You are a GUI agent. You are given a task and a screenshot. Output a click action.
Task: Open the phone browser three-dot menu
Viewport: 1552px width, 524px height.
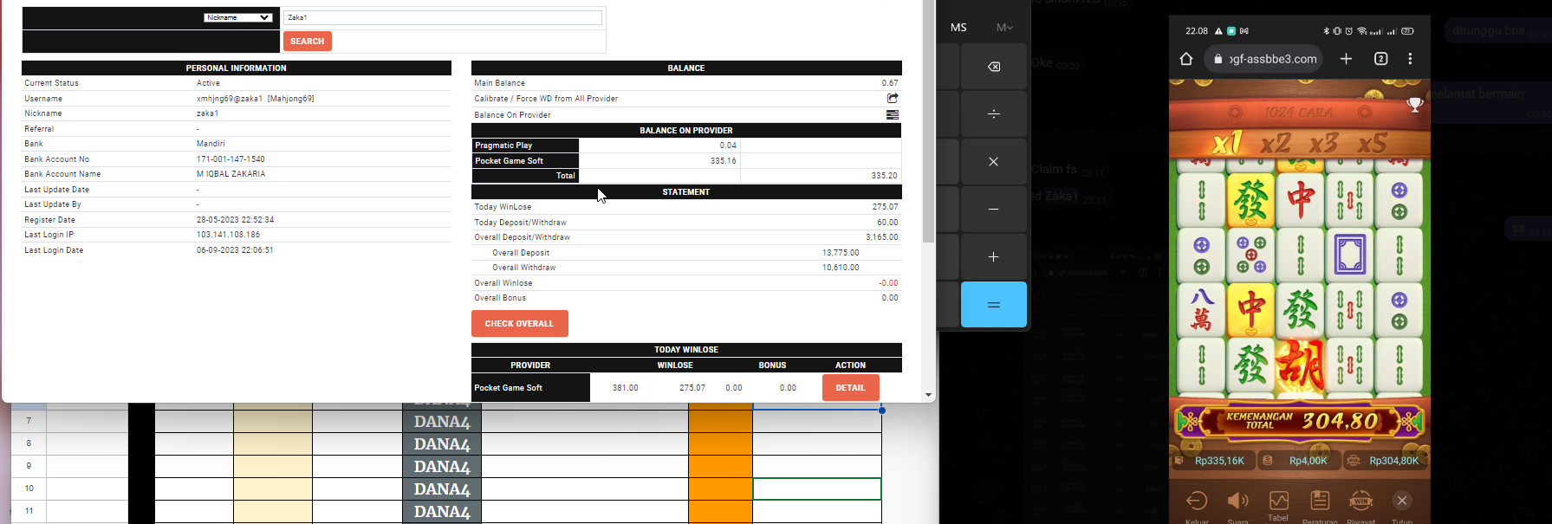pyautogui.click(x=1411, y=59)
